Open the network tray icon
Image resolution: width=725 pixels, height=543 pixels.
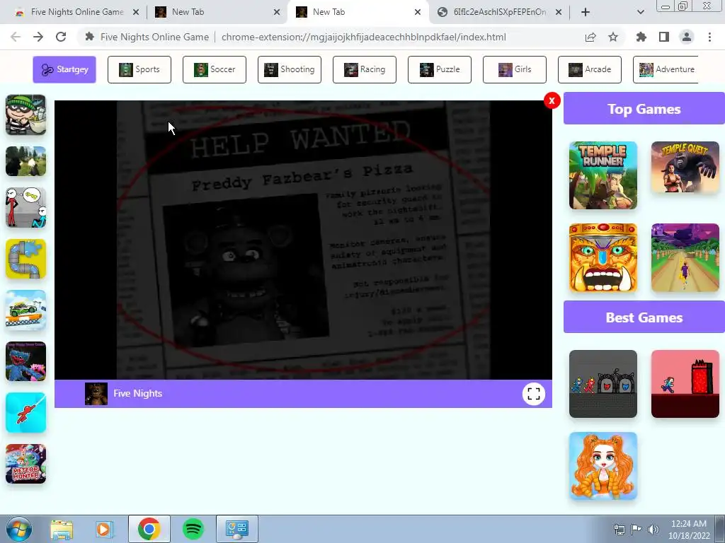point(619,529)
